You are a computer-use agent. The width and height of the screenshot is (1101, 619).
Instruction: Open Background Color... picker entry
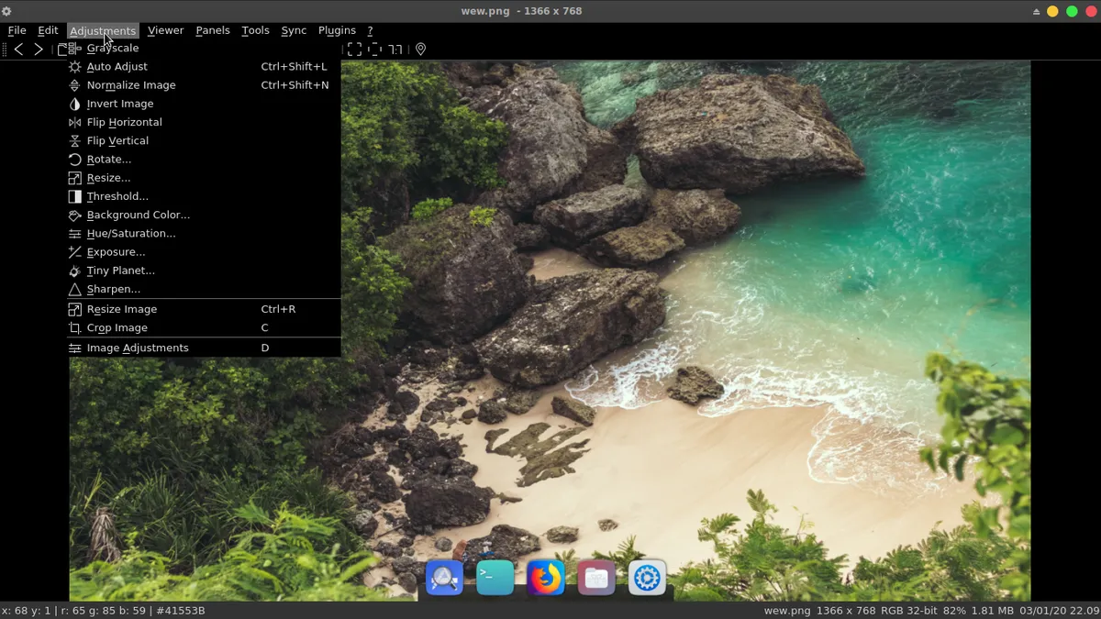click(x=138, y=216)
